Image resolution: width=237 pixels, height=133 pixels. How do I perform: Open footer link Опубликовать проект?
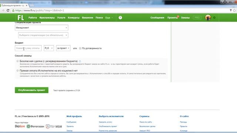coord(108,126)
